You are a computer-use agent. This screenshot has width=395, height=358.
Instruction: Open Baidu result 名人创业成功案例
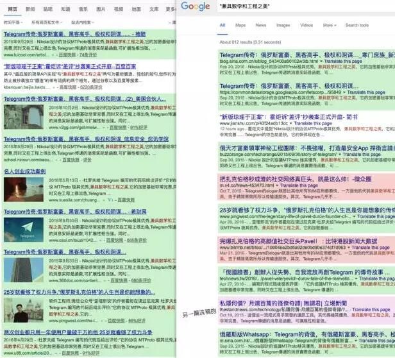24,171
